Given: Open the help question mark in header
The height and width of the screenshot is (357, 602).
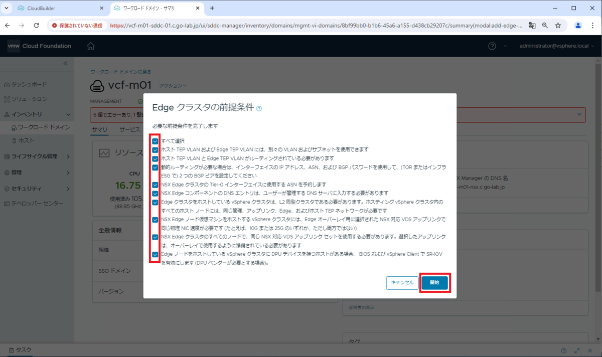Looking at the screenshot, I should (492, 46).
